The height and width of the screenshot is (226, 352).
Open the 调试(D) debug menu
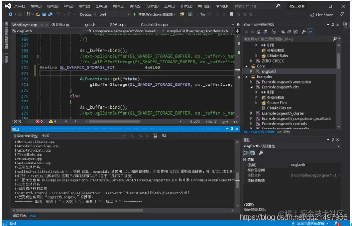(x=118, y=6)
